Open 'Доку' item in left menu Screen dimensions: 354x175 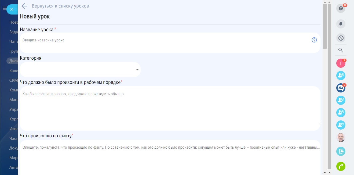[x=13, y=148]
